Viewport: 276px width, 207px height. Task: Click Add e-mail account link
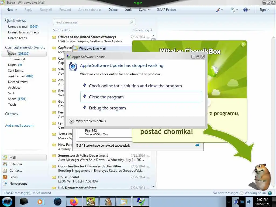[19, 126]
